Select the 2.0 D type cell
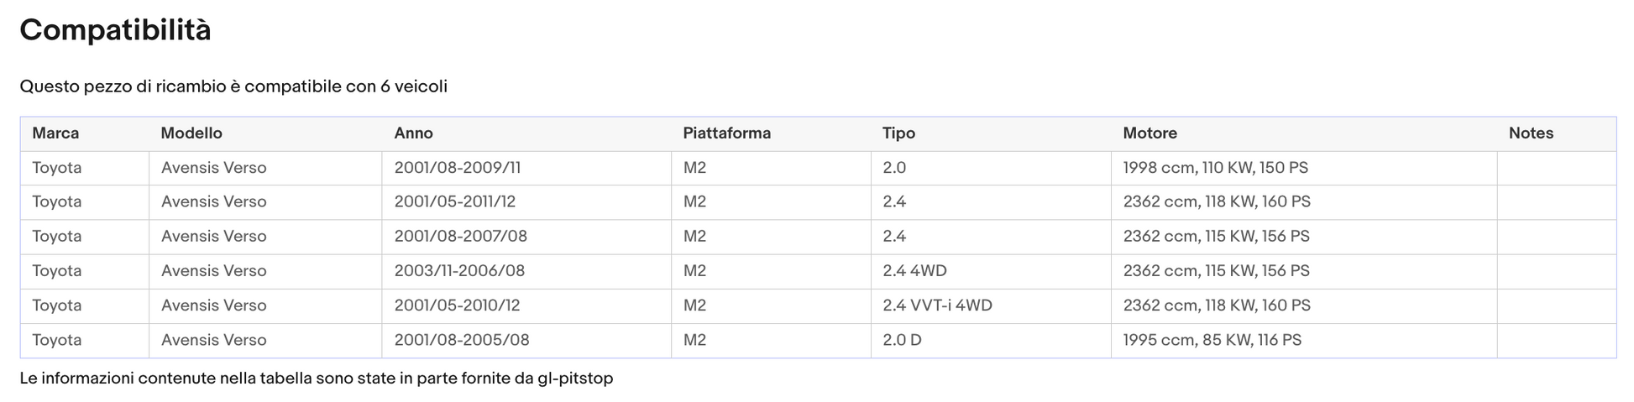This screenshot has height=402, width=1634. coord(991,340)
